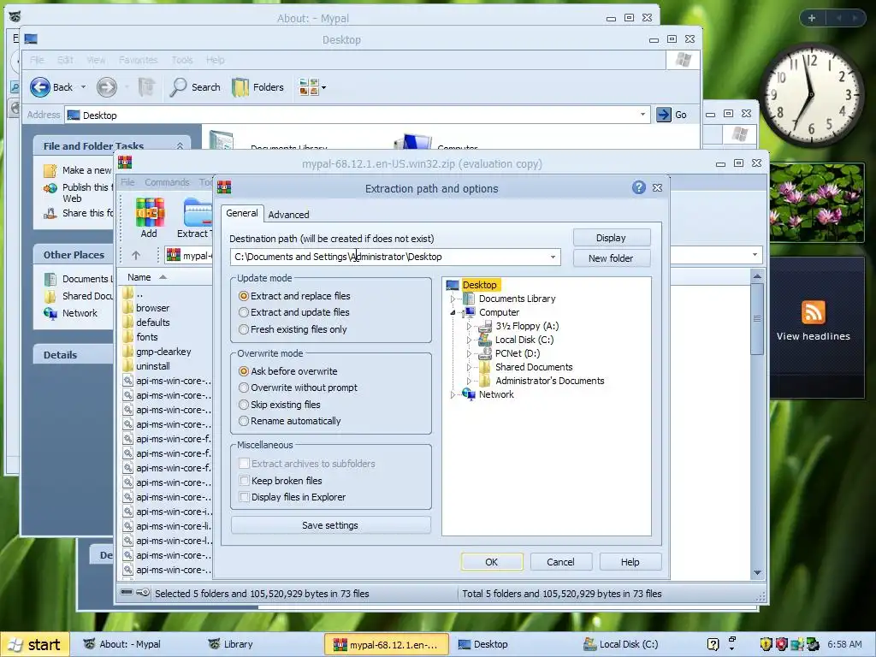Open the File menu in WinRAR window

[127, 182]
